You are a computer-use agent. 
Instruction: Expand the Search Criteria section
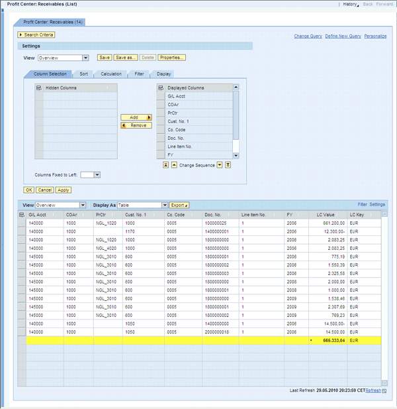36,34
